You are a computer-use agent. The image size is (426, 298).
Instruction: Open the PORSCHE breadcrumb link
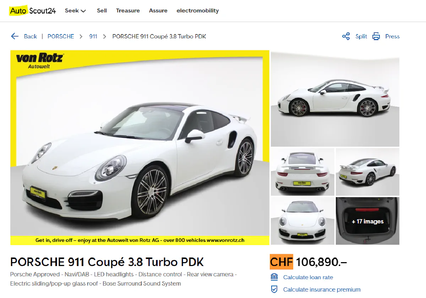[61, 36]
